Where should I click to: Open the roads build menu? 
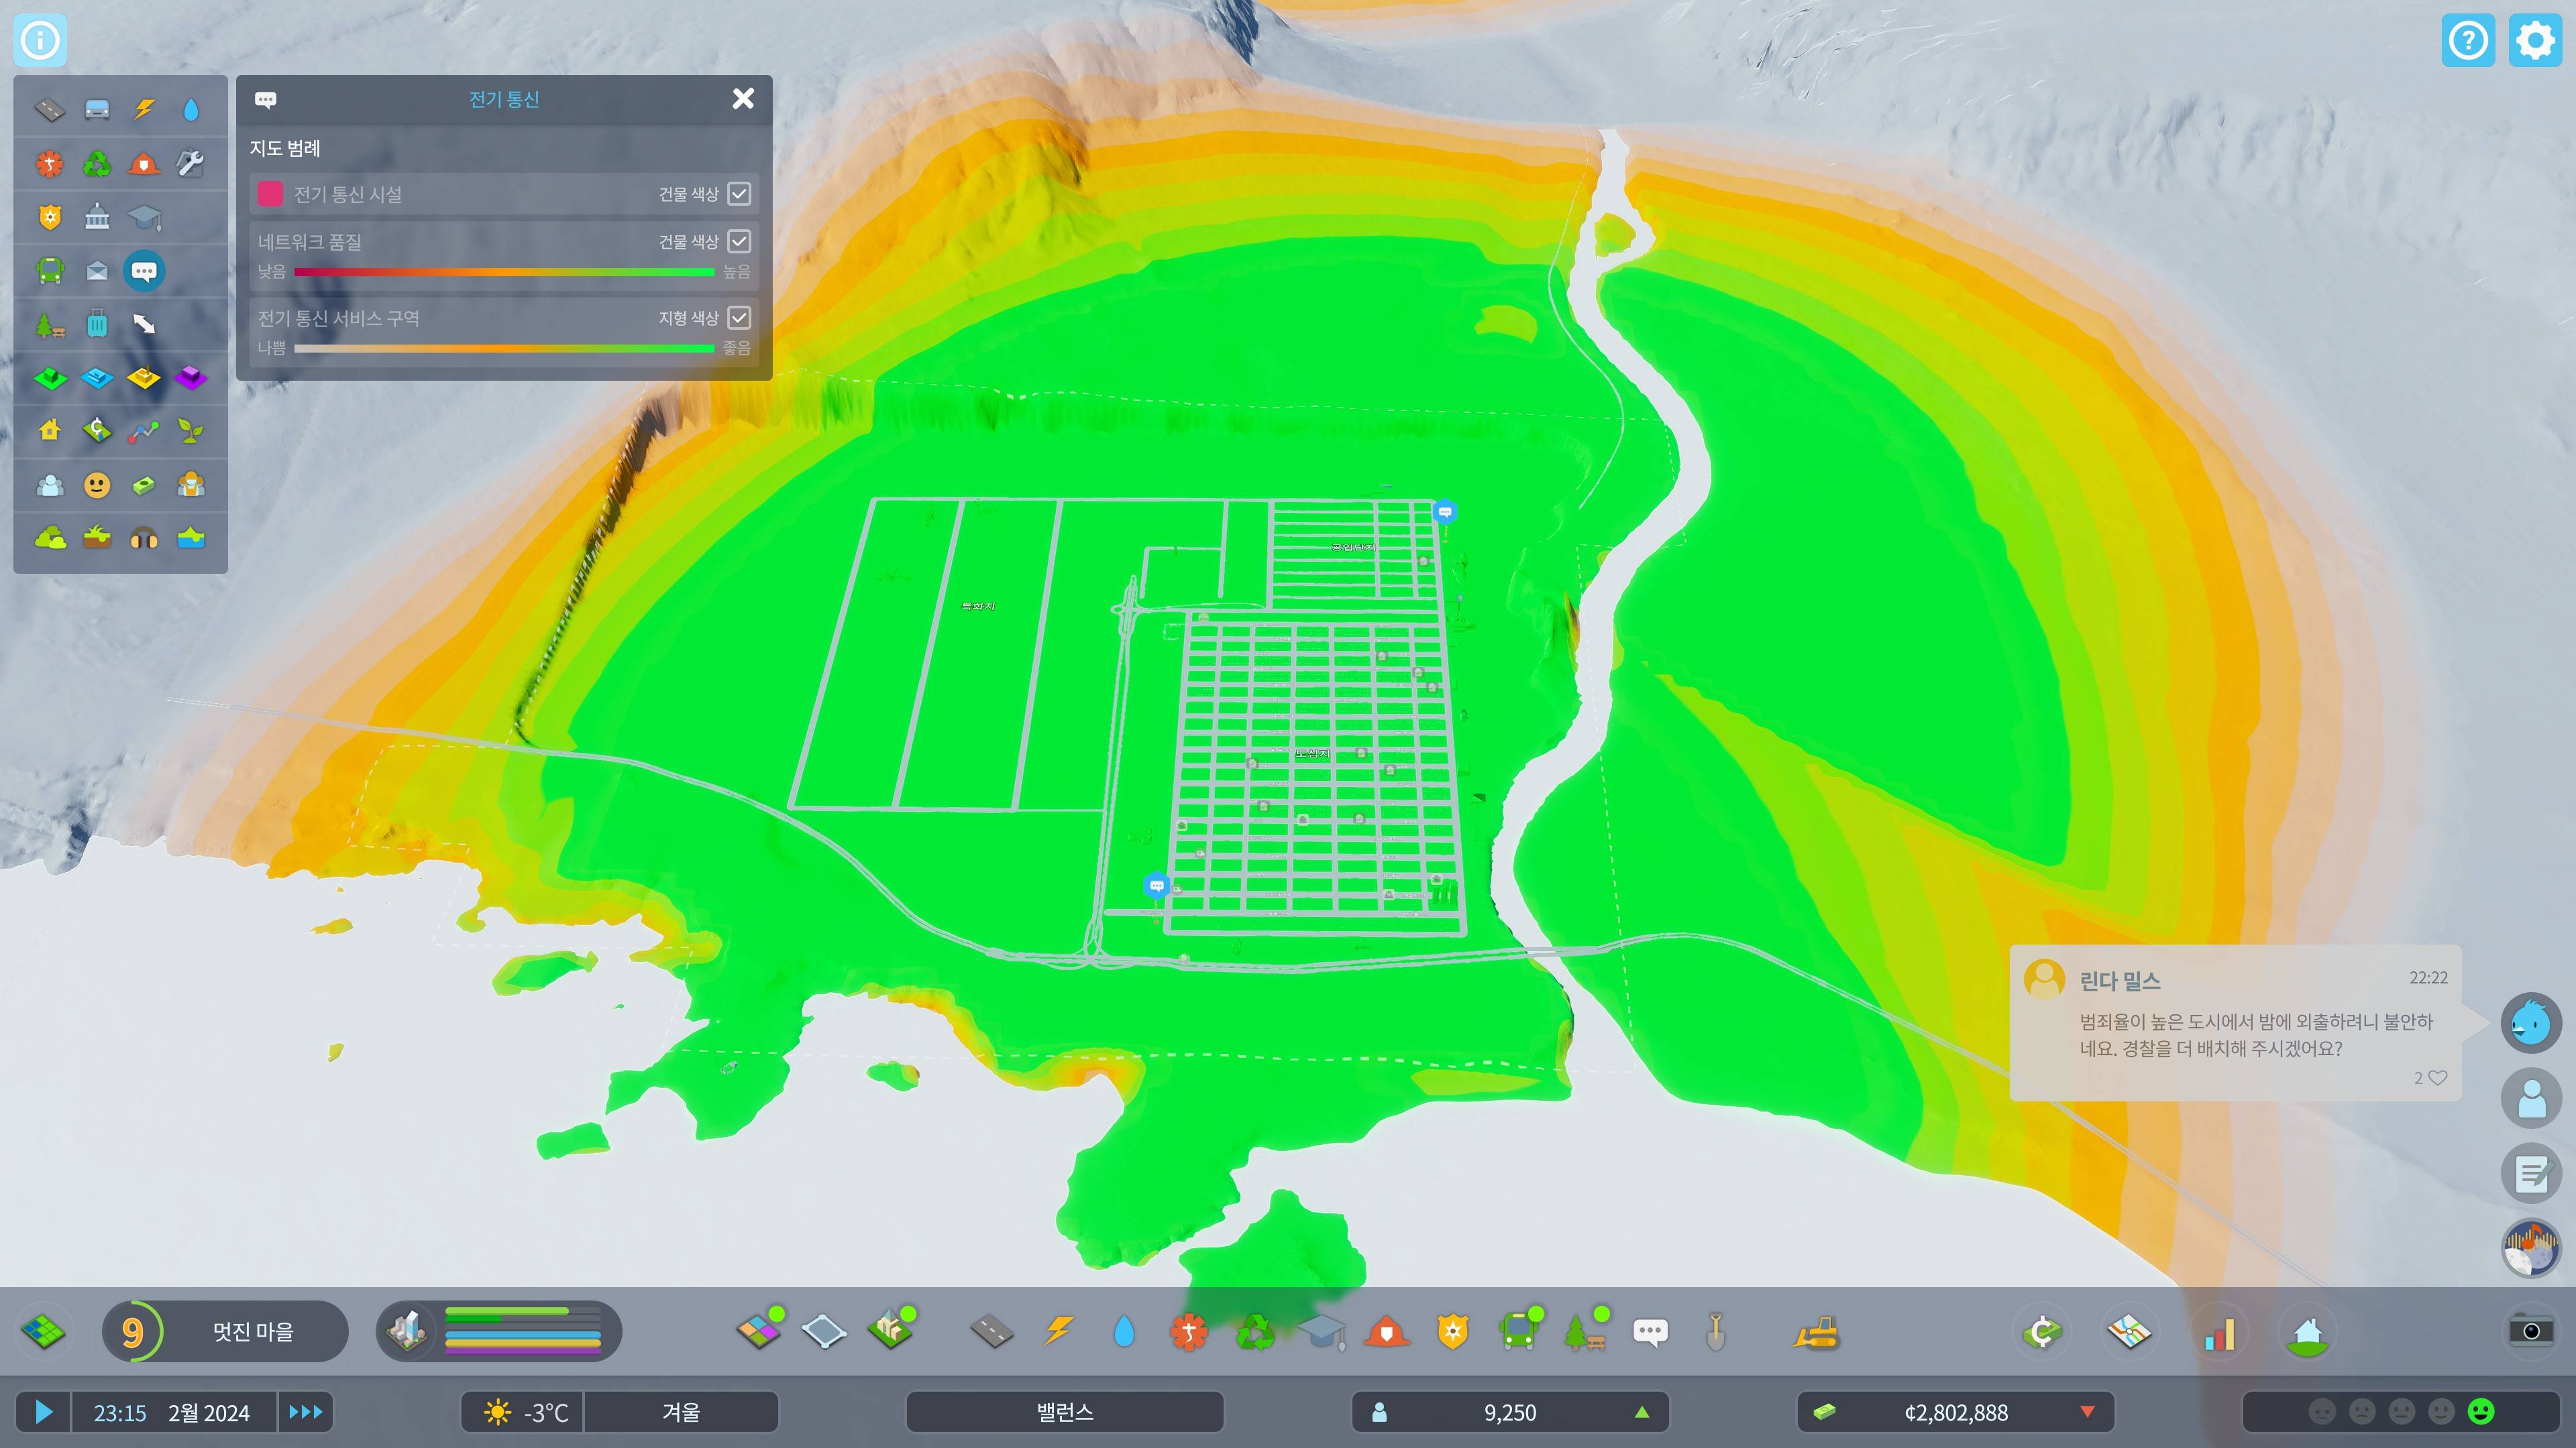click(991, 1332)
